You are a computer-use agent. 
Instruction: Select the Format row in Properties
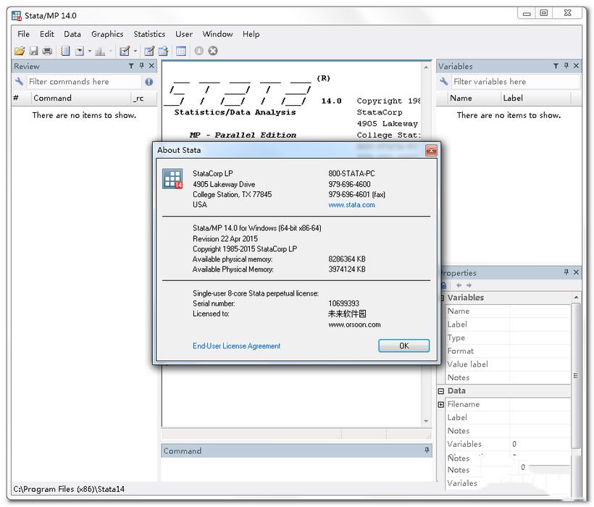(x=508, y=351)
